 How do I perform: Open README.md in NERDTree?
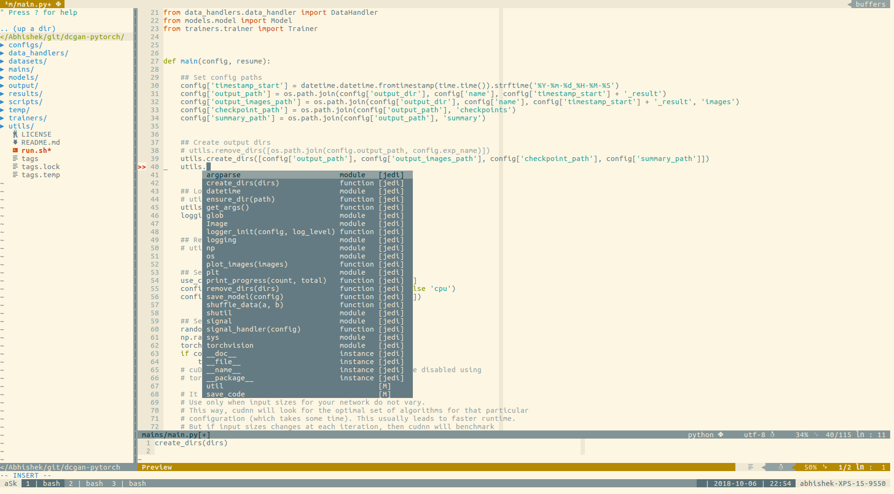click(41, 142)
